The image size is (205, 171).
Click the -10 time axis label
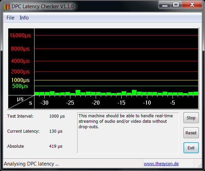click(147, 103)
